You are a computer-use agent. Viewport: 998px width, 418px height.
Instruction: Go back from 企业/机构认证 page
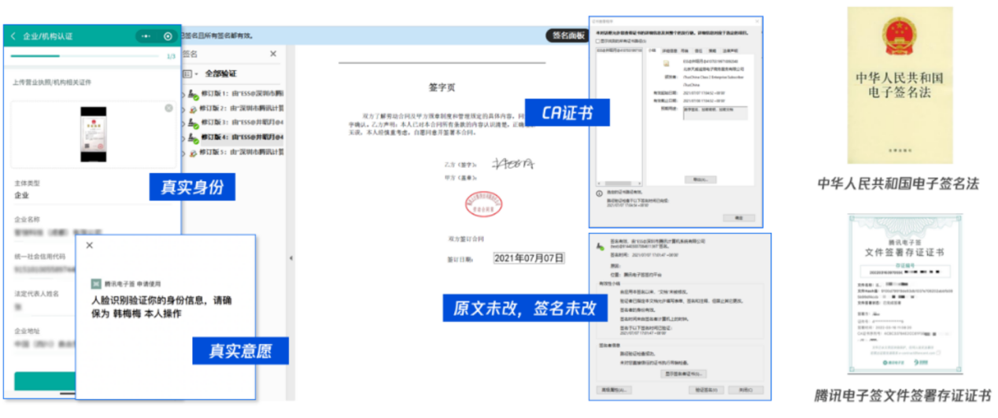click(13, 36)
